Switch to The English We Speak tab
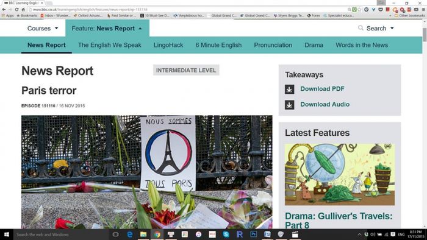Viewport: 427px width, 240px height. click(x=109, y=45)
